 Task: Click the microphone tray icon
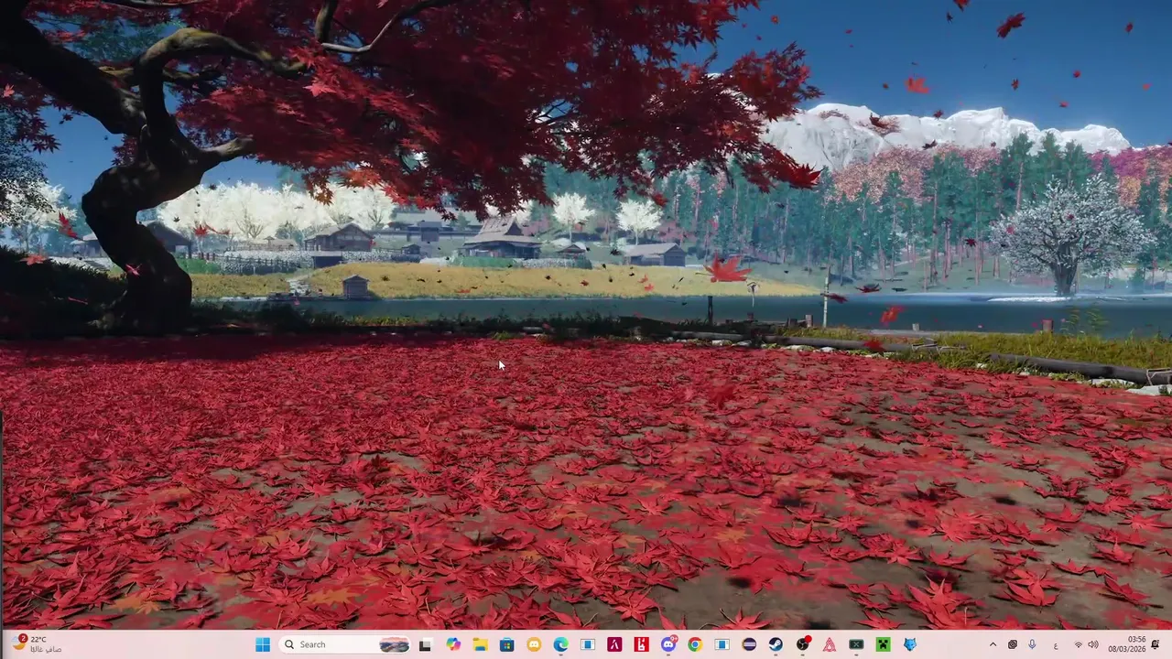(x=1033, y=644)
